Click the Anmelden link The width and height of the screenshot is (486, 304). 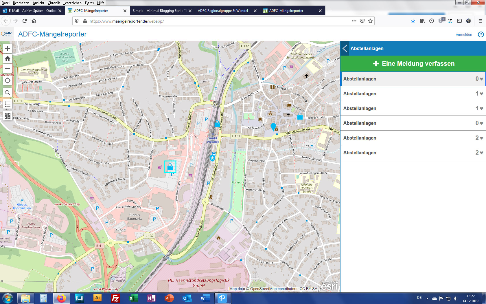point(464,34)
